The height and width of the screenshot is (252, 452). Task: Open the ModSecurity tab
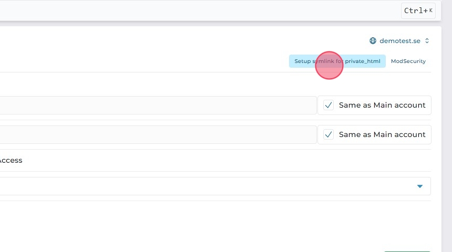point(408,61)
